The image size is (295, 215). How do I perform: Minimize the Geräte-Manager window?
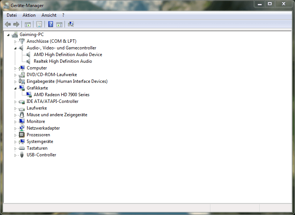(x=260, y=4)
